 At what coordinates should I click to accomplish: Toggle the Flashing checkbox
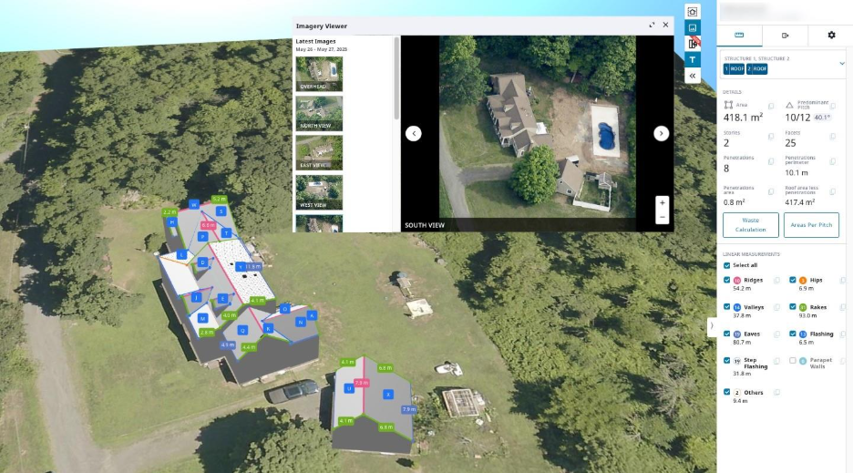tap(793, 334)
